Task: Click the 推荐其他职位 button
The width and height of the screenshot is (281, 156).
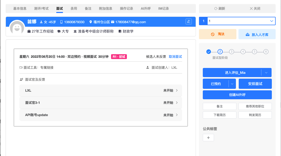Action: [x=255, y=106]
